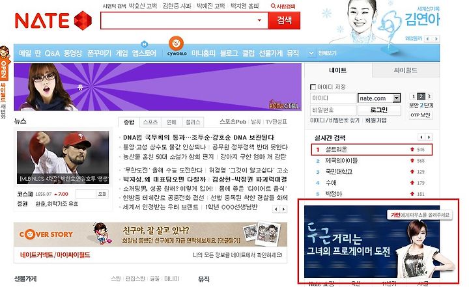Viewport: 469px width, 287px height.
Task: Click the previous arrow under the 김연아 banner
Action: tap(428, 39)
